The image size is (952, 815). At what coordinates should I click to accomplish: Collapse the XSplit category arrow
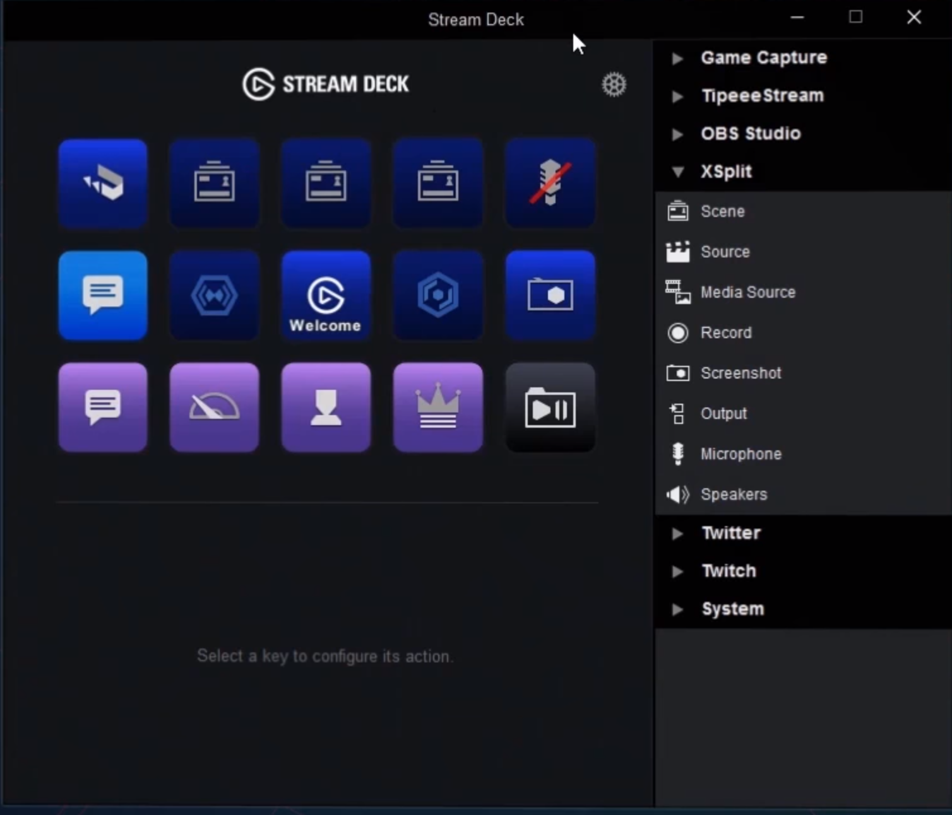tap(678, 172)
